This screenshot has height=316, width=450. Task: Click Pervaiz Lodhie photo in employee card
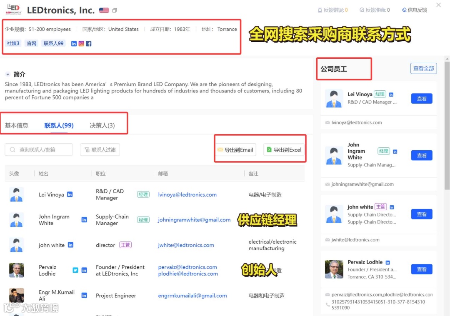point(334,269)
